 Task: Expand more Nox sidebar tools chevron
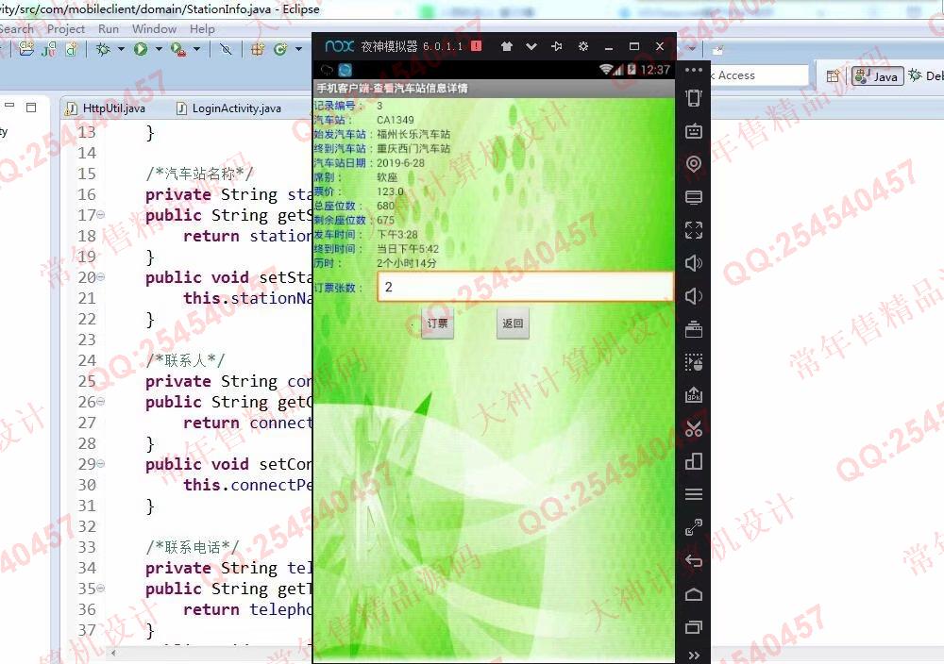coord(694,655)
